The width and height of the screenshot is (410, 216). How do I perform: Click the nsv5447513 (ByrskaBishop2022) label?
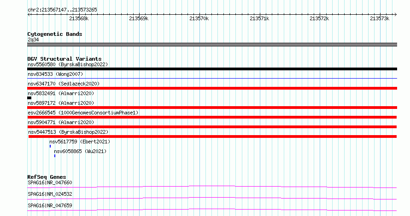(x=68, y=132)
